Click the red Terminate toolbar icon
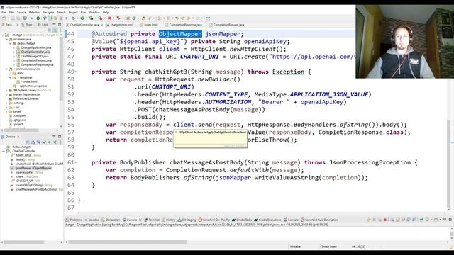 click(109, 18)
